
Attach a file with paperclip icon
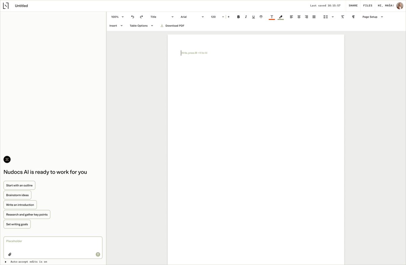pos(10,254)
